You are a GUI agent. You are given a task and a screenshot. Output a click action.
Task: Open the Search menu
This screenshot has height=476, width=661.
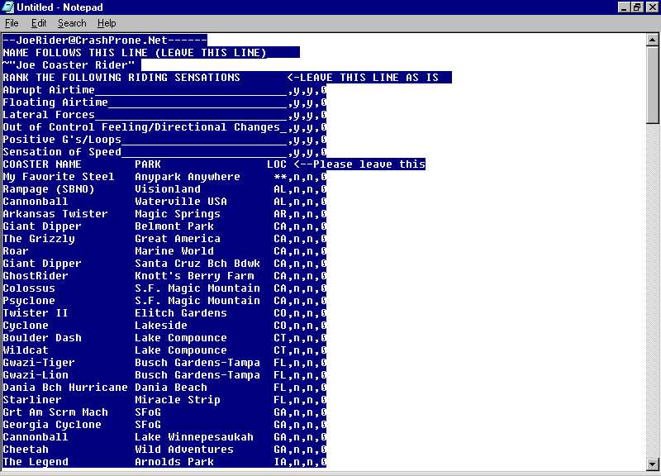(x=72, y=23)
